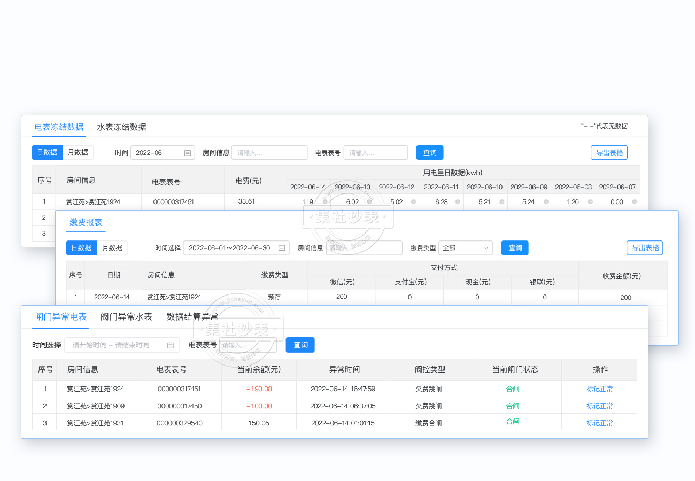Click 标记正常 for room 赏江苑1909
Image resolution: width=695 pixels, height=481 pixels.
click(x=599, y=406)
